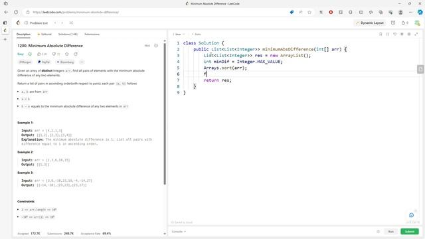Add a new tab with plus icon
This screenshot has height=239, width=425.
pos(5,39)
